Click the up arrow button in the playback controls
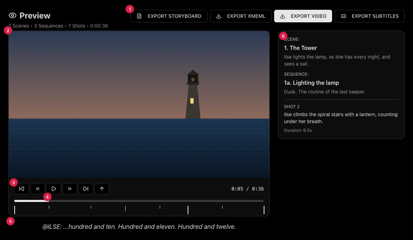This screenshot has height=240, width=413. point(102,189)
